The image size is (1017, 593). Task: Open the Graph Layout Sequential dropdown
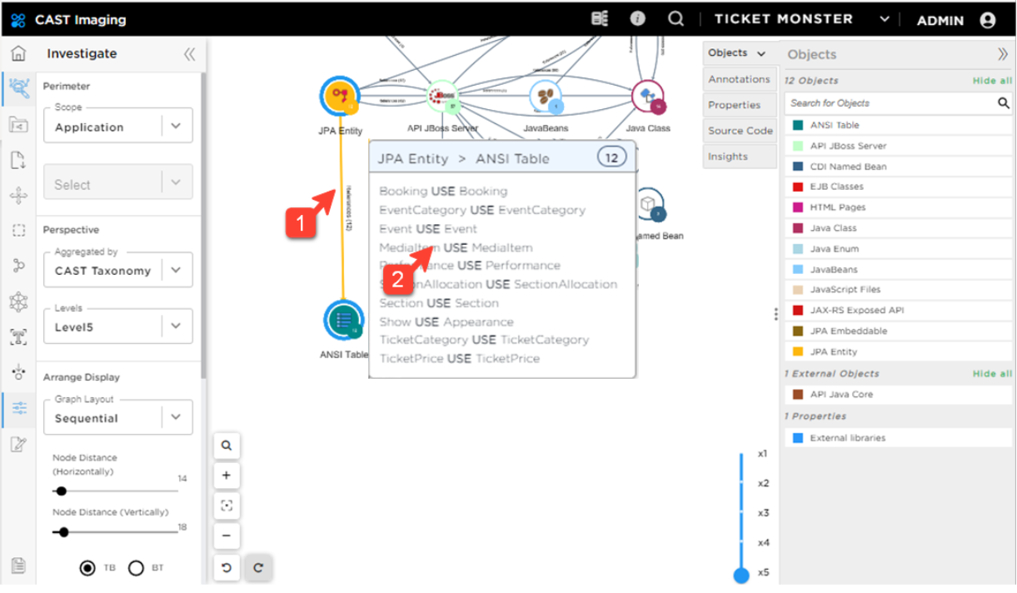tap(117, 417)
